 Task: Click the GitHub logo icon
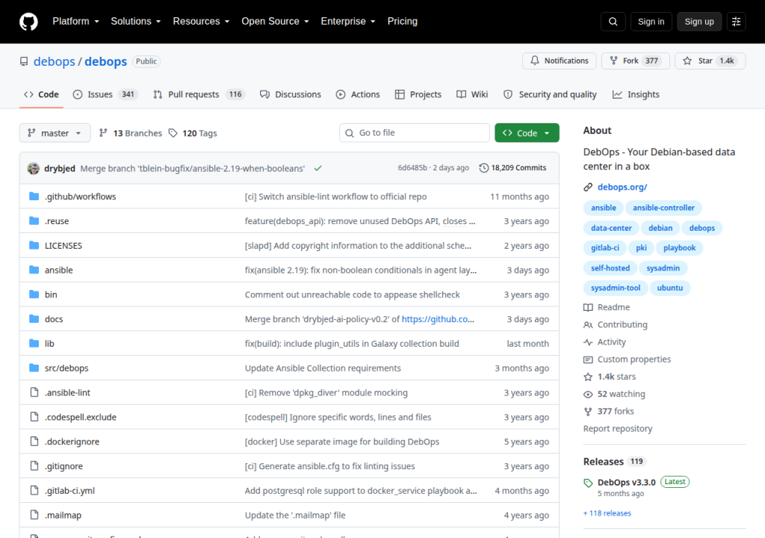[x=28, y=22]
